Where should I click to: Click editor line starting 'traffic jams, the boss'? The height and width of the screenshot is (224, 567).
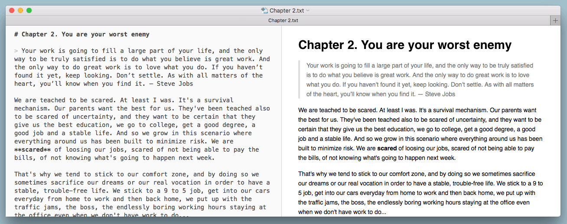pos(140,207)
